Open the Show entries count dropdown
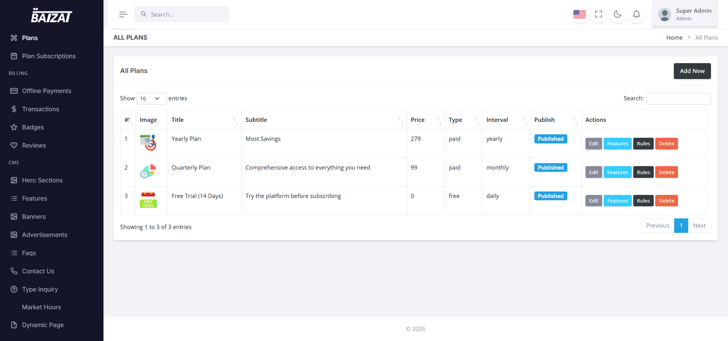The width and height of the screenshot is (728, 341). (151, 99)
